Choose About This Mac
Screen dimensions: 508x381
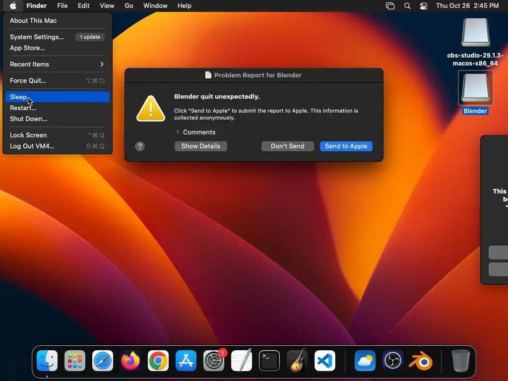58,20
